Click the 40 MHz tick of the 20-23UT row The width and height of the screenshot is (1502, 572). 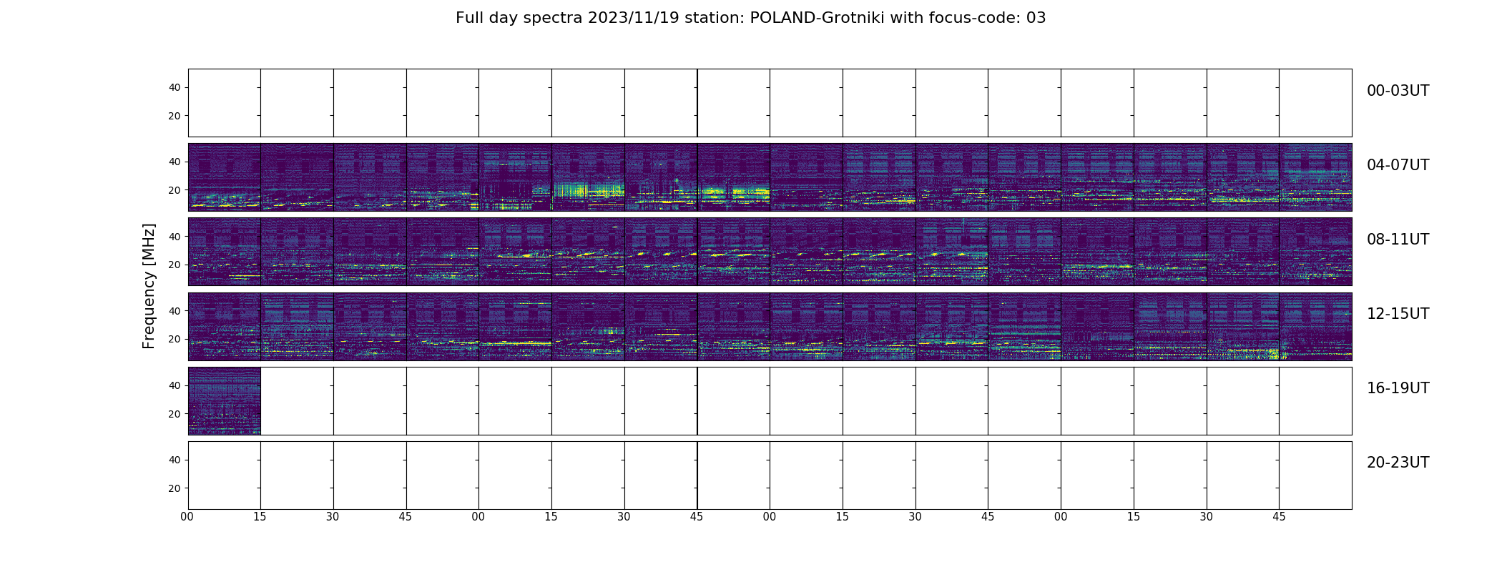174,460
